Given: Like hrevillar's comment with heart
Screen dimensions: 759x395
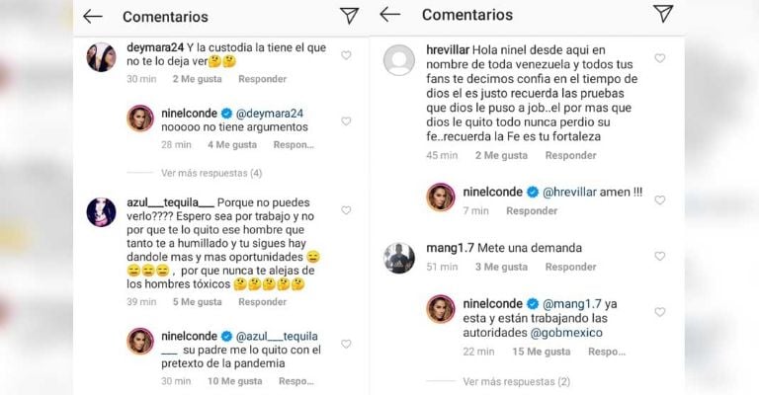Looking at the screenshot, I should point(660,58).
